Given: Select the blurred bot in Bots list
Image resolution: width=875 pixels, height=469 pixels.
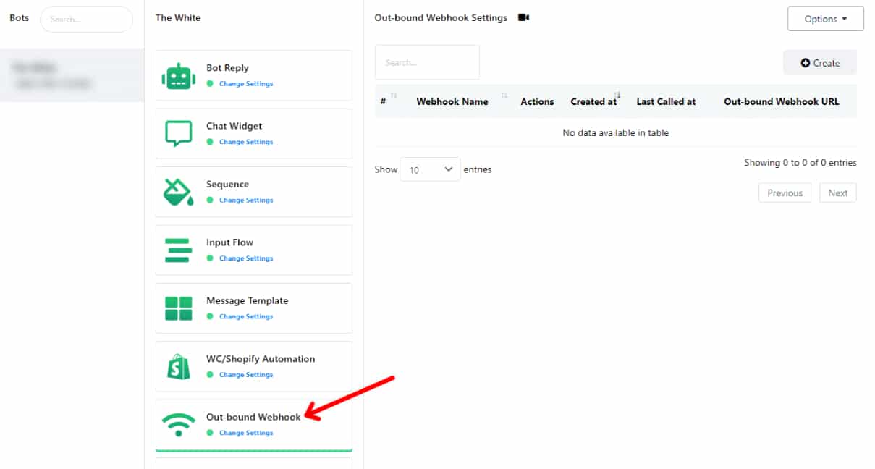Looking at the screenshot, I should tap(71, 76).
